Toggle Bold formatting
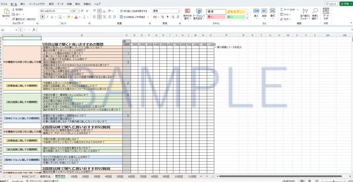This screenshot has width=353, height=182. (42, 17)
